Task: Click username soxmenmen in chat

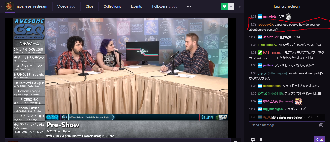Action: click(x=272, y=86)
